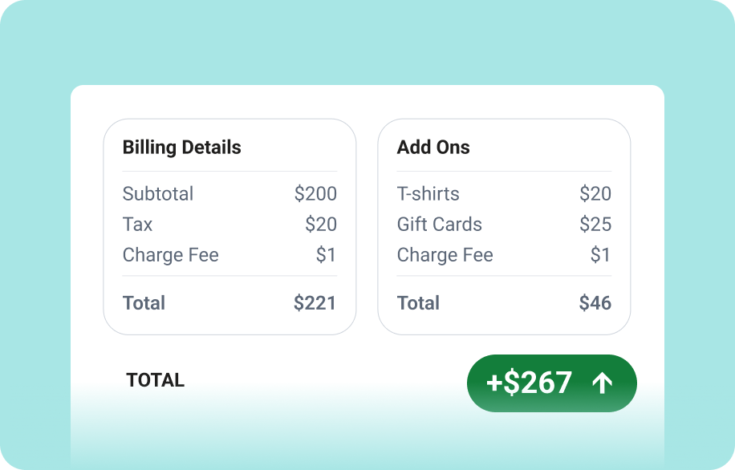The width and height of the screenshot is (735, 470).
Task: Click the Gift Cards add-on label
Action: coord(439,224)
